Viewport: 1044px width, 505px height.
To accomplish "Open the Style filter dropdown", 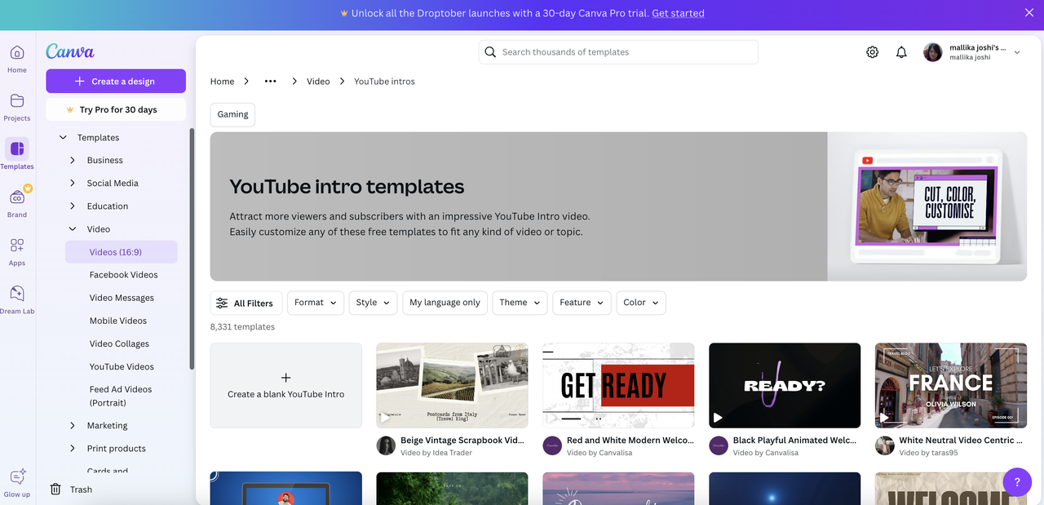I will tap(373, 303).
